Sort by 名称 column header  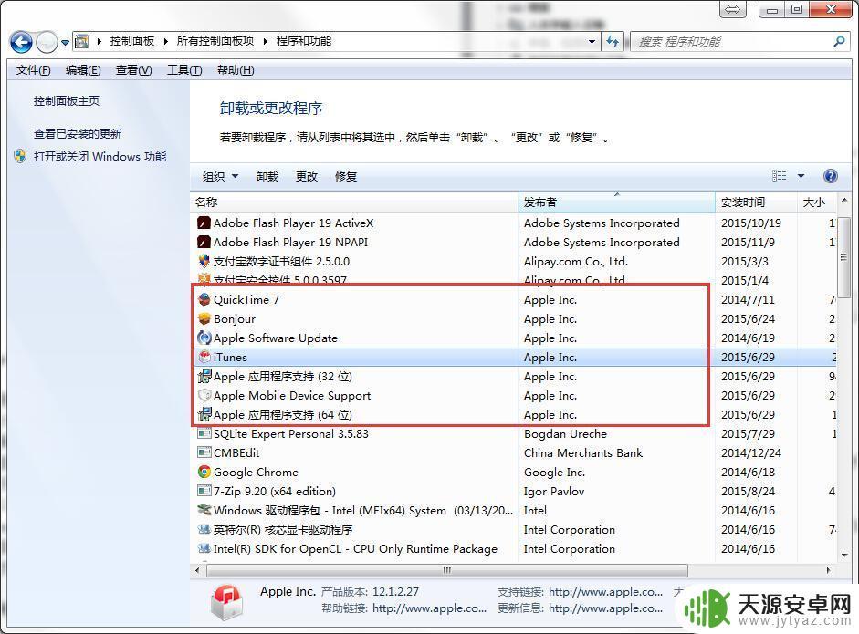[354, 202]
